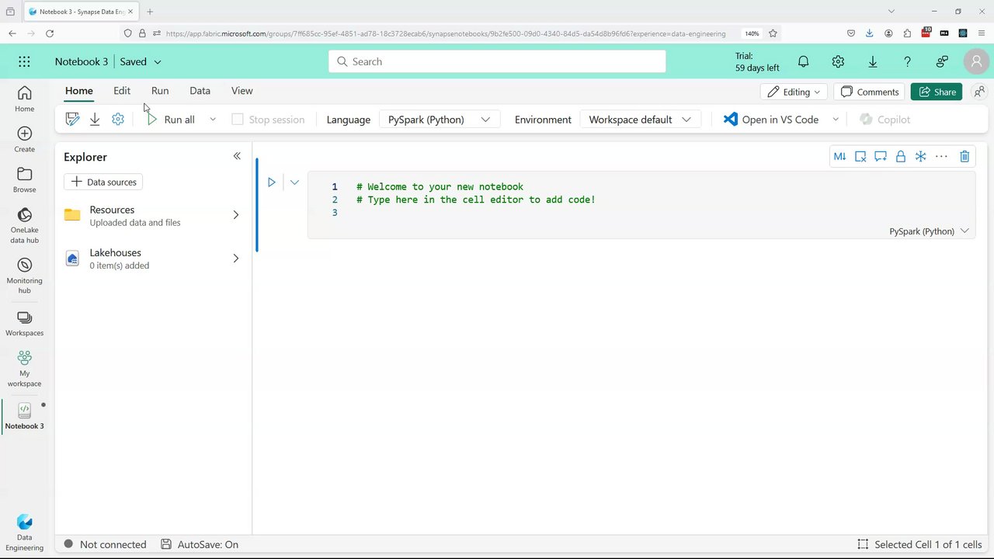
Task: Select the Notebook 3 browser tab
Action: [x=79, y=12]
